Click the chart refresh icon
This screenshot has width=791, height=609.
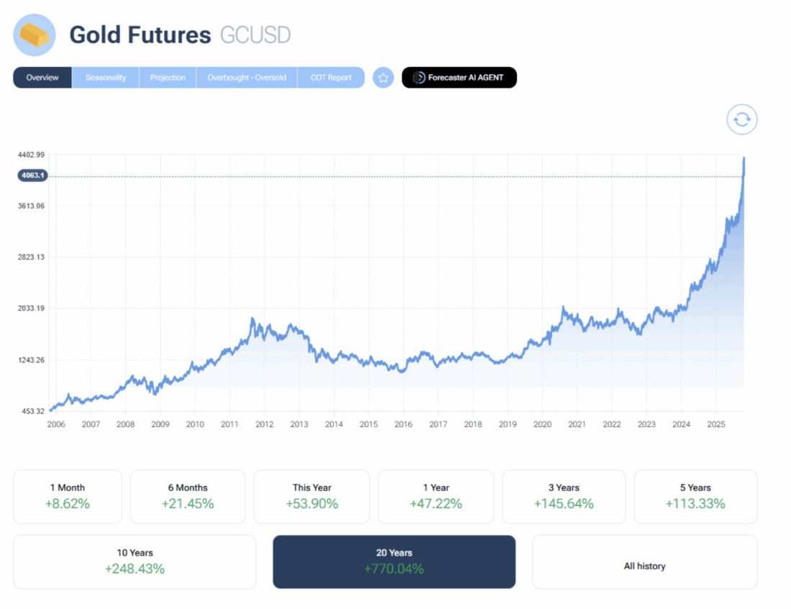click(742, 119)
